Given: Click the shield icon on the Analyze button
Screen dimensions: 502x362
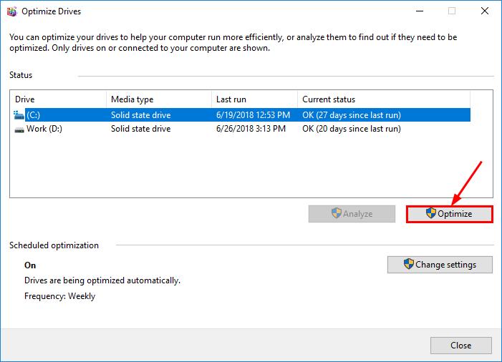Looking at the screenshot, I should pos(336,213).
